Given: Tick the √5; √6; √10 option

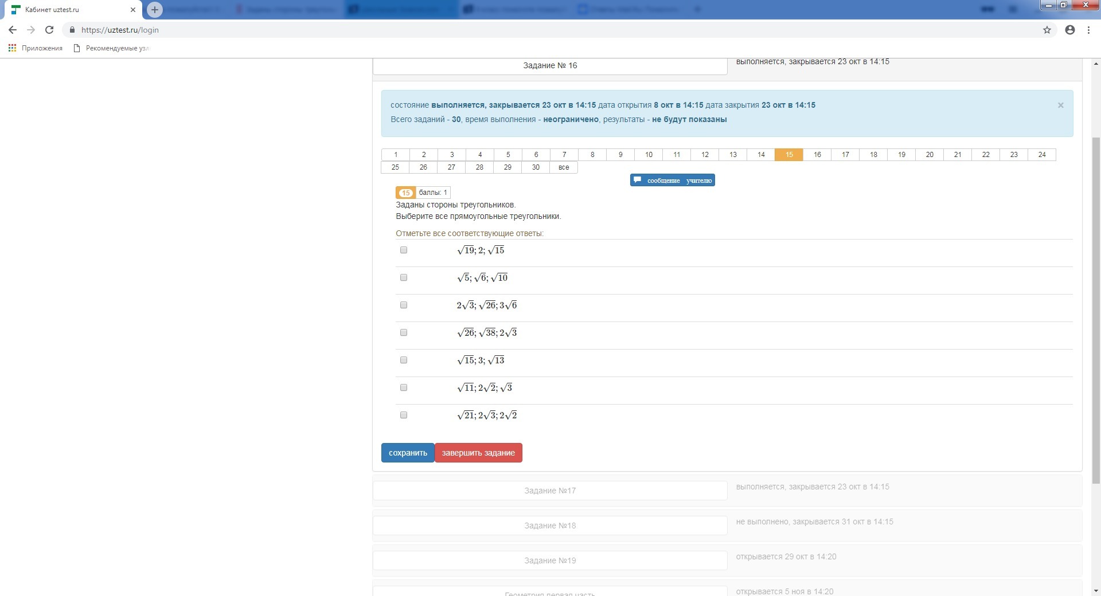Looking at the screenshot, I should click(x=404, y=277).
